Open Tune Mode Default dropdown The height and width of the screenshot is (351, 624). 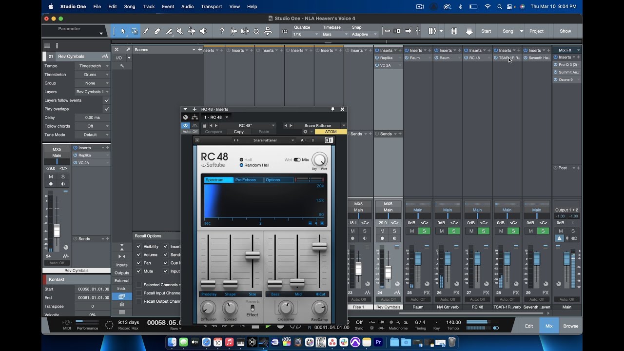(92, 135)
